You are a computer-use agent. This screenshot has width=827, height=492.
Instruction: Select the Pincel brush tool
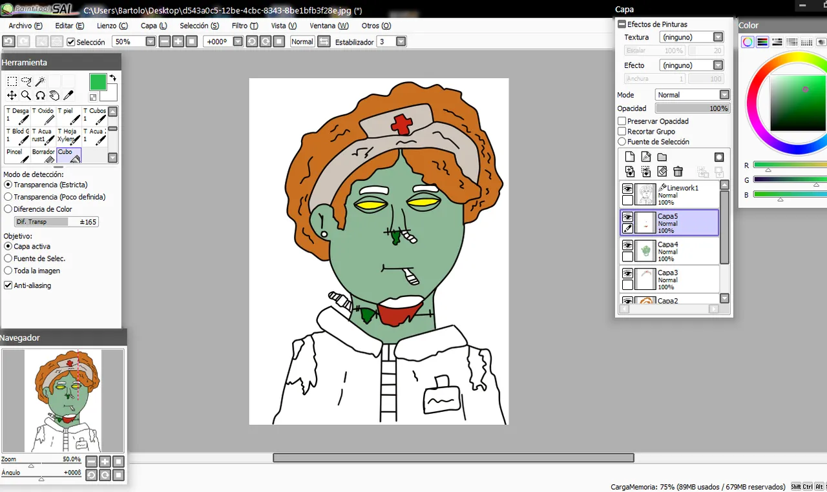(x=17, y=156)
